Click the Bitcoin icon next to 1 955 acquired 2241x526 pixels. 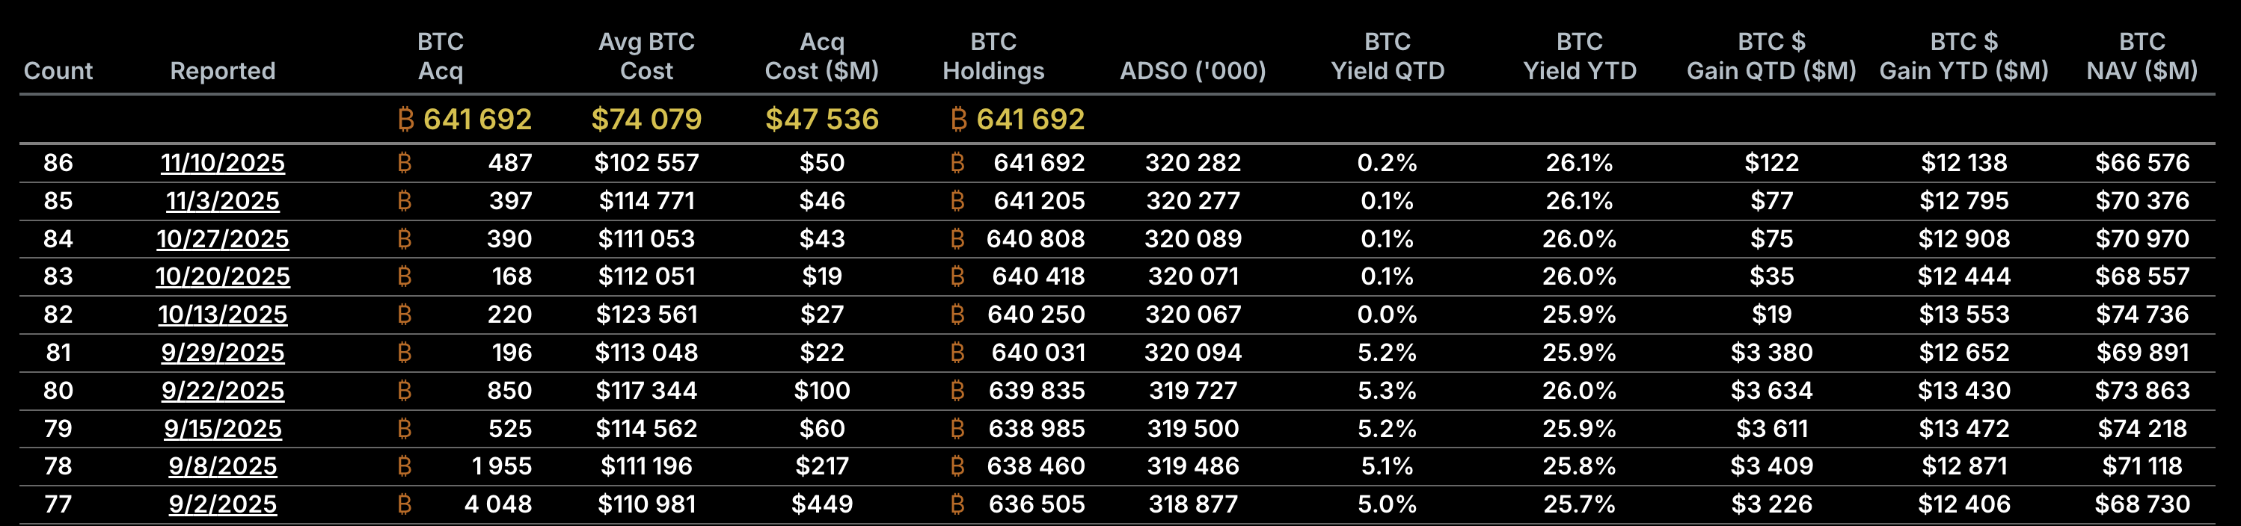404,466
